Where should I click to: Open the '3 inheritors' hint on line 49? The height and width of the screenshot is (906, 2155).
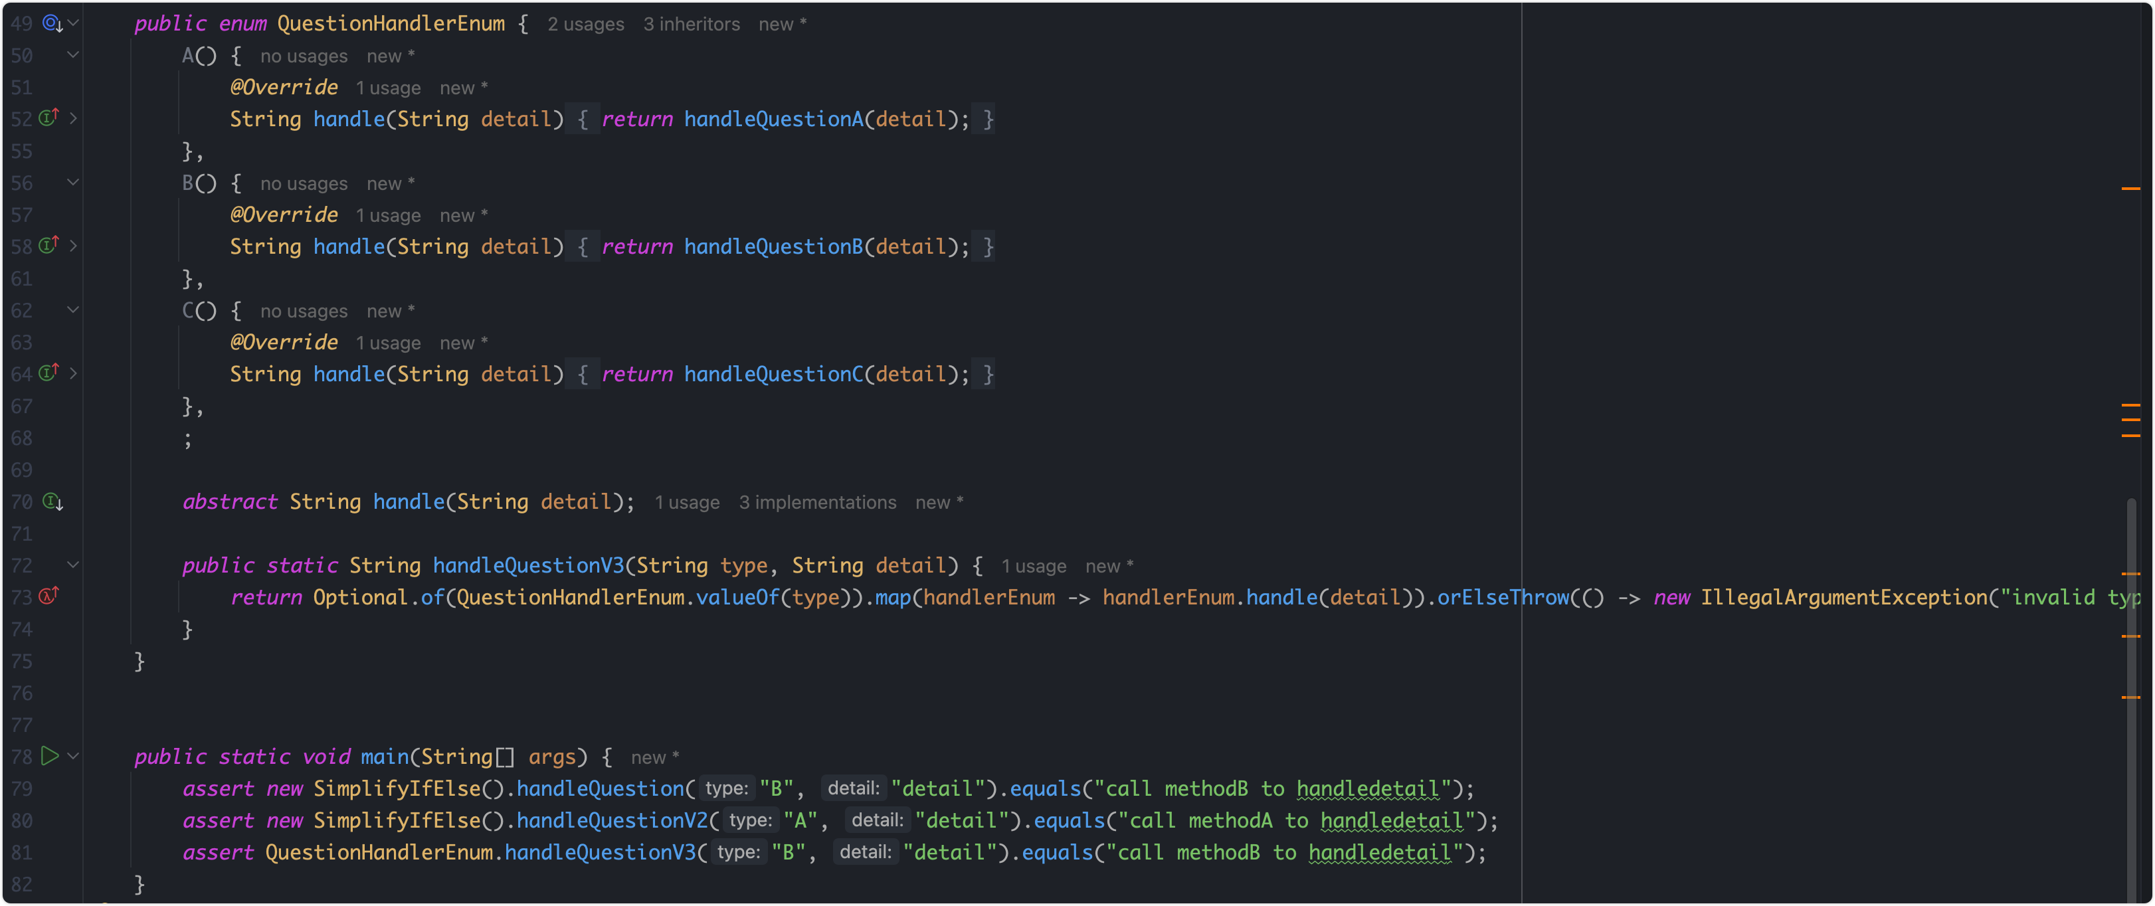pos(691,25)
